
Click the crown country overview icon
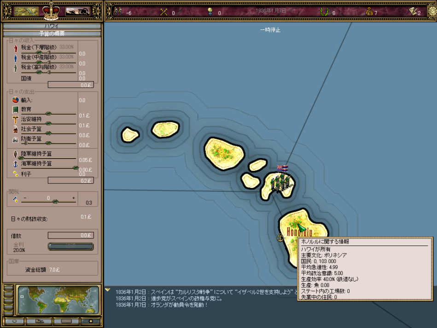pos(51,11)
